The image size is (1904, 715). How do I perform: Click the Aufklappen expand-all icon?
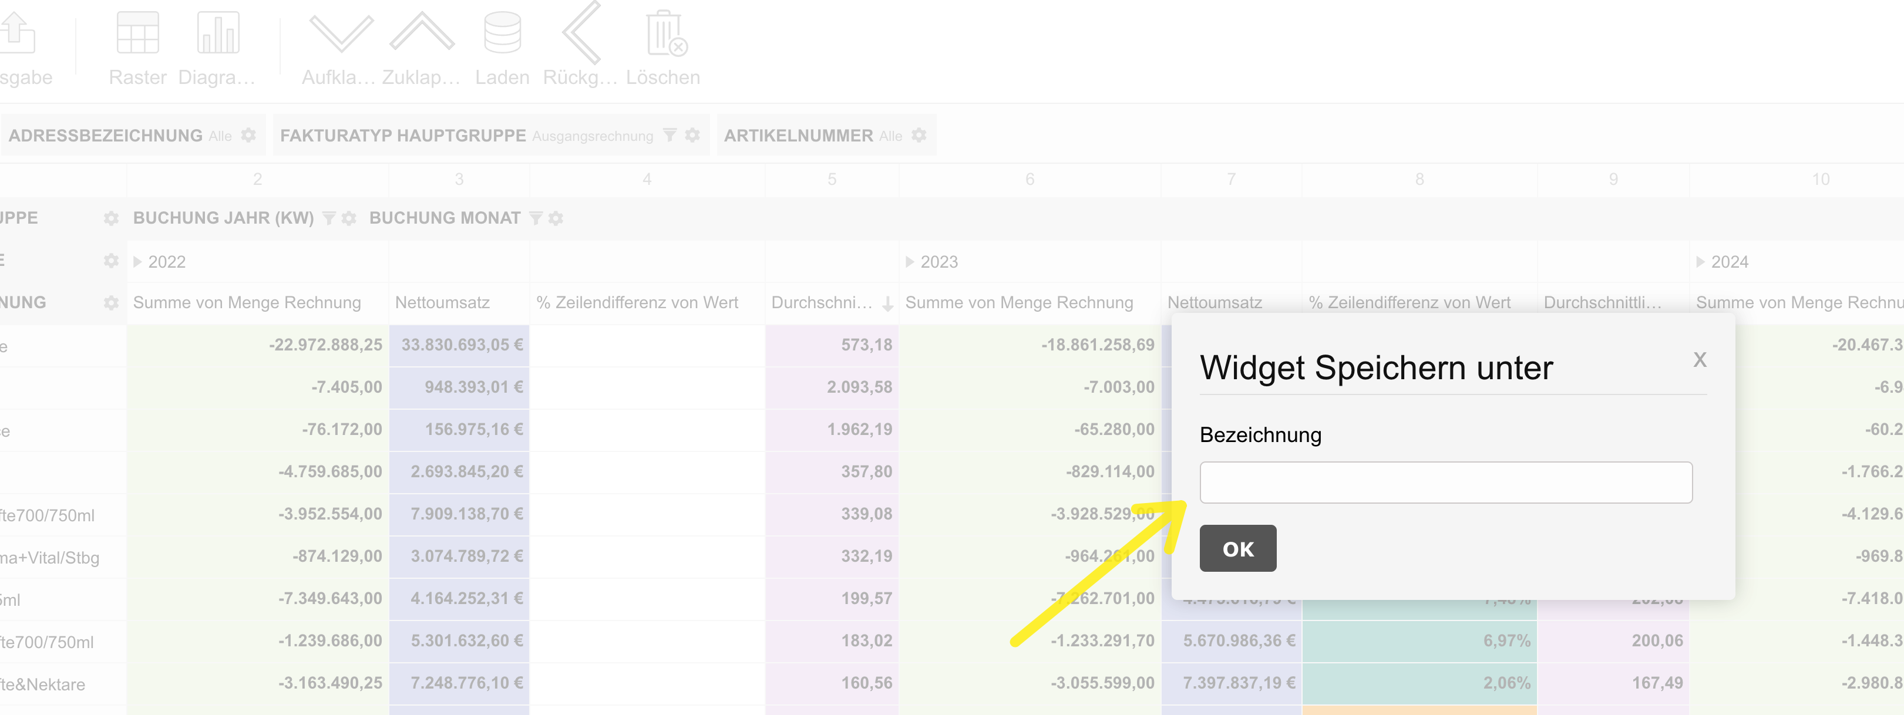[x=341, y=34]
